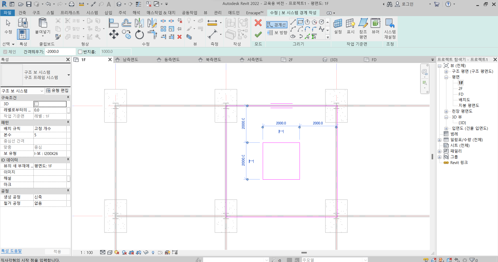The width and height of the screenshot is (498, 262).
Task: Toggle the 3D checkbox in properties
Action: coord(37,104)
